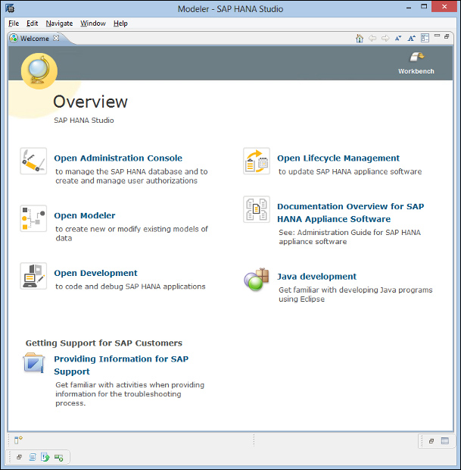Screen dimensions: 461x470
Task: Click the Open Development link
Action: [95, 273]
